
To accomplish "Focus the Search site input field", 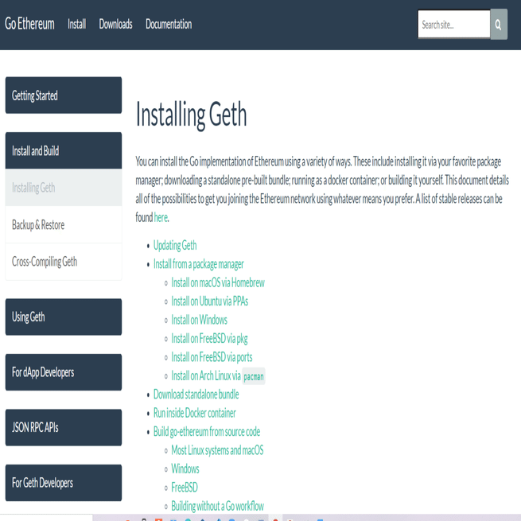I will (454, 24).
